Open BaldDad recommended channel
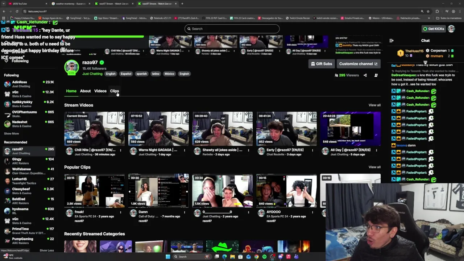The image size is (464, 261). pos(29,201)
